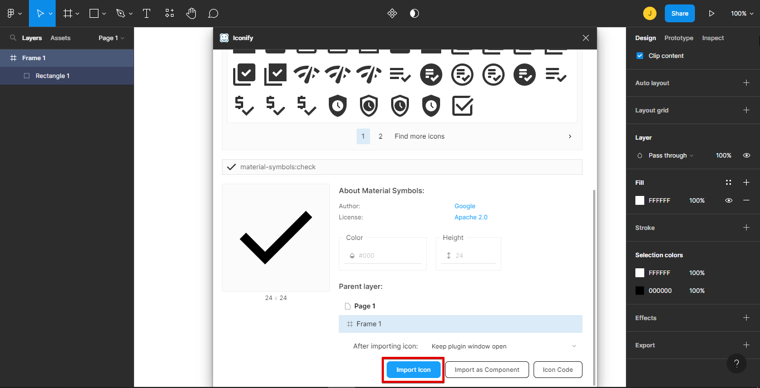
Task: Click the black 000000 selection color swatch
Action: pos(640,291)
